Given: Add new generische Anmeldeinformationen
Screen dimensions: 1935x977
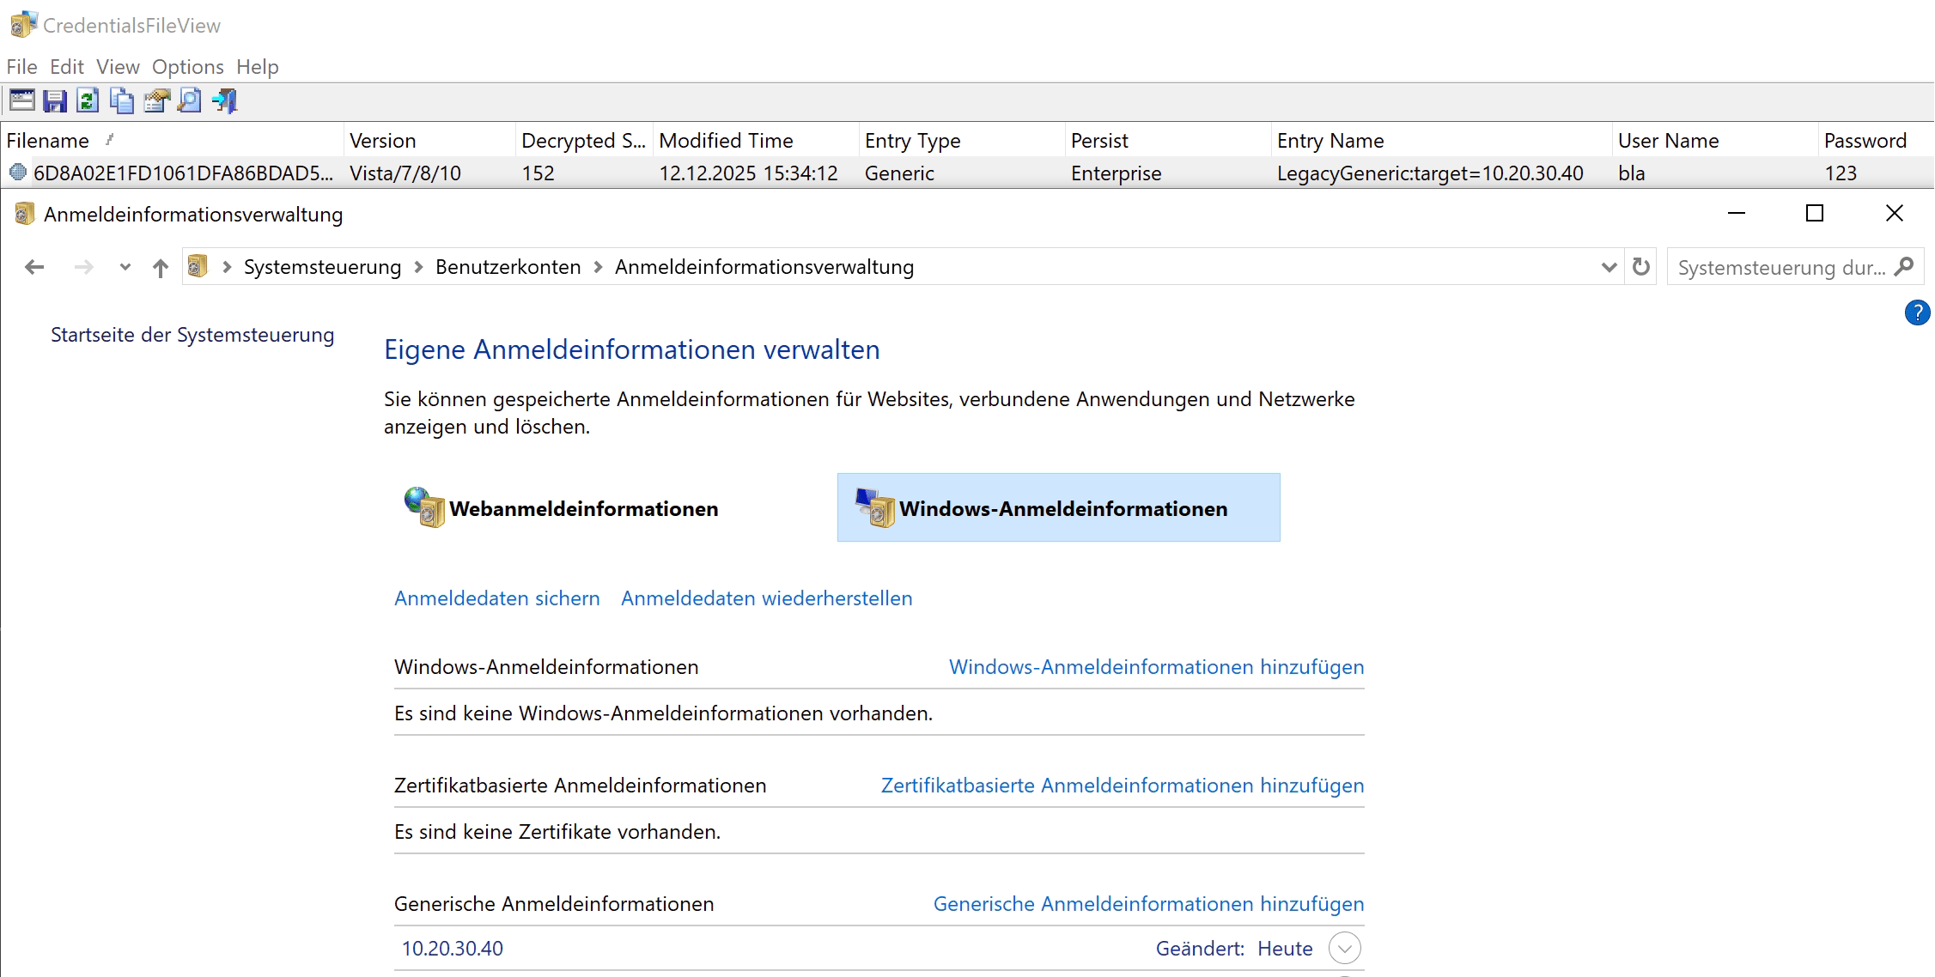Looking at the screenshot, I should pos(1147,903).
